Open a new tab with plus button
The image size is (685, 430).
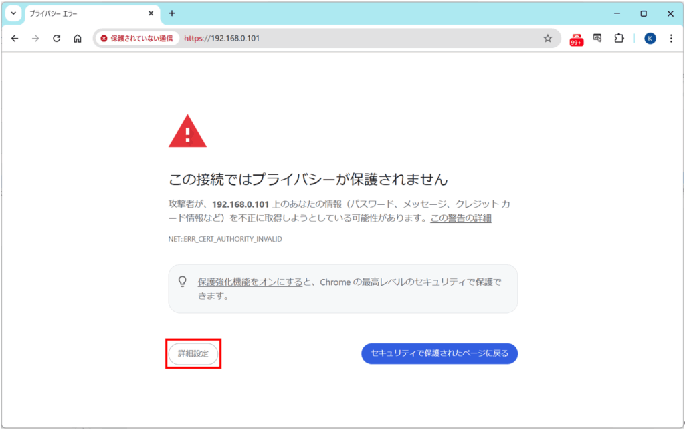click(x=172, y=13)
